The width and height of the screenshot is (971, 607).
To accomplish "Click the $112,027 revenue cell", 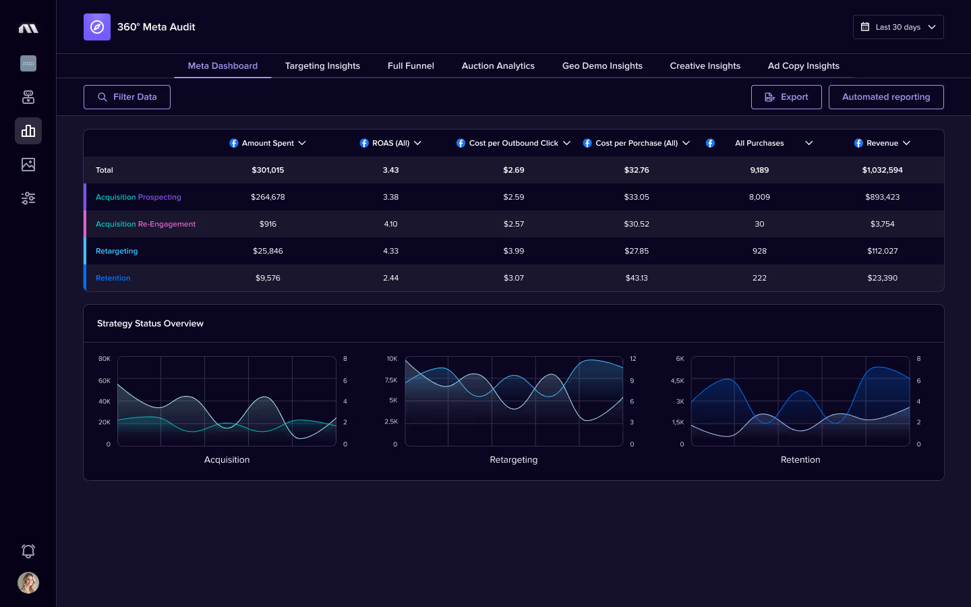I will (x=882, y=251).
